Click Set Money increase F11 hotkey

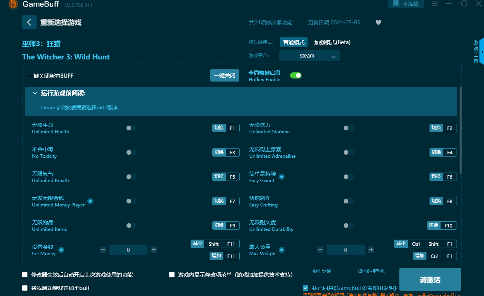pyautogui.click(x=224, y=256)
